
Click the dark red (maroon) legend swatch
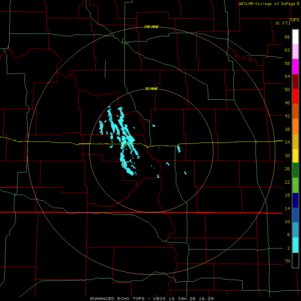(x=295, y=82)
